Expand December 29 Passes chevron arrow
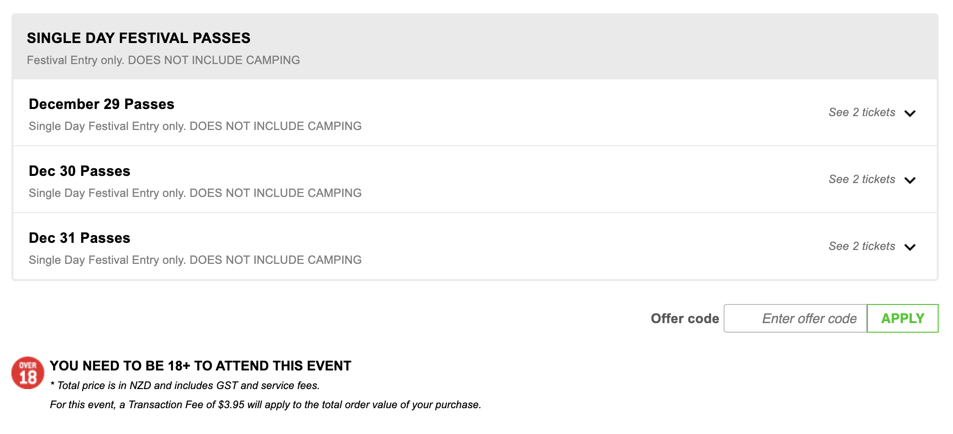 pos(910,113)
